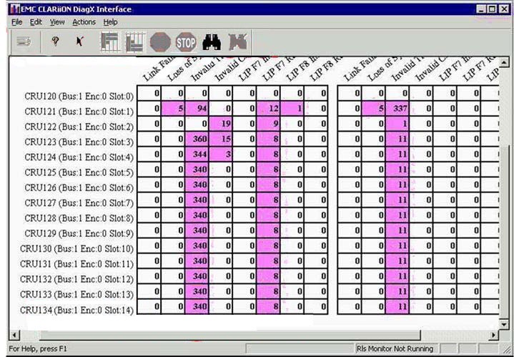Select row label CRU124 (Bus:1 Enc:0 Slot:4)
The width and height of the screenshot is (514, 357).
(79, 157)
